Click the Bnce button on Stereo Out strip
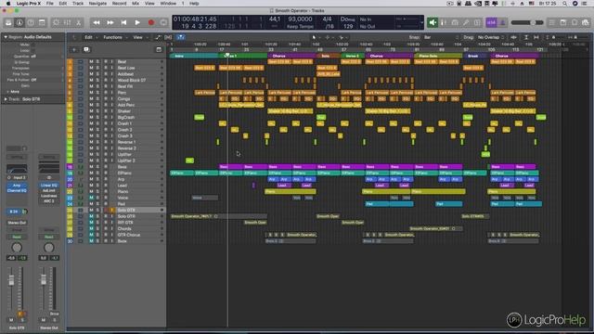The width and height of the screenshot is (594, 334). [54, 314]
